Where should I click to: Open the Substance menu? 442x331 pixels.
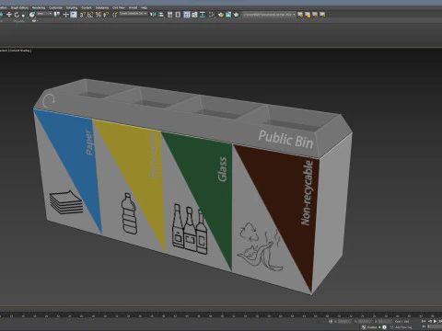102,7
